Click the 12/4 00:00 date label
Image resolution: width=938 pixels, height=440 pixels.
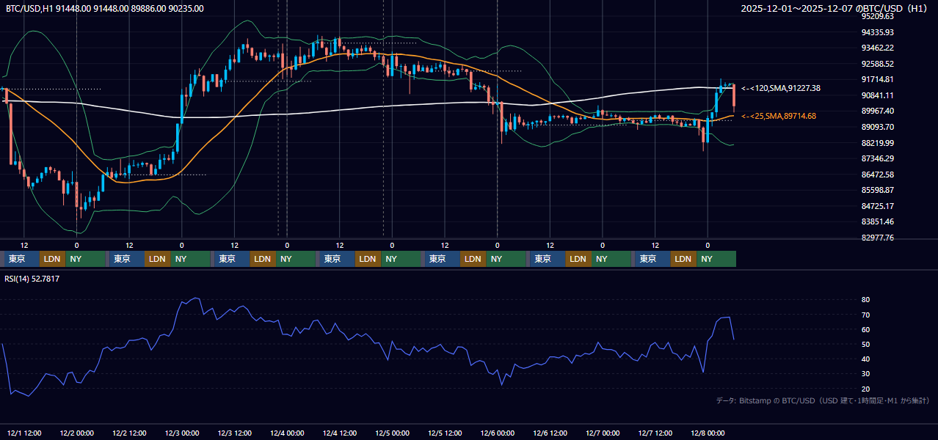pyautogui.click(x=287, y=433)
